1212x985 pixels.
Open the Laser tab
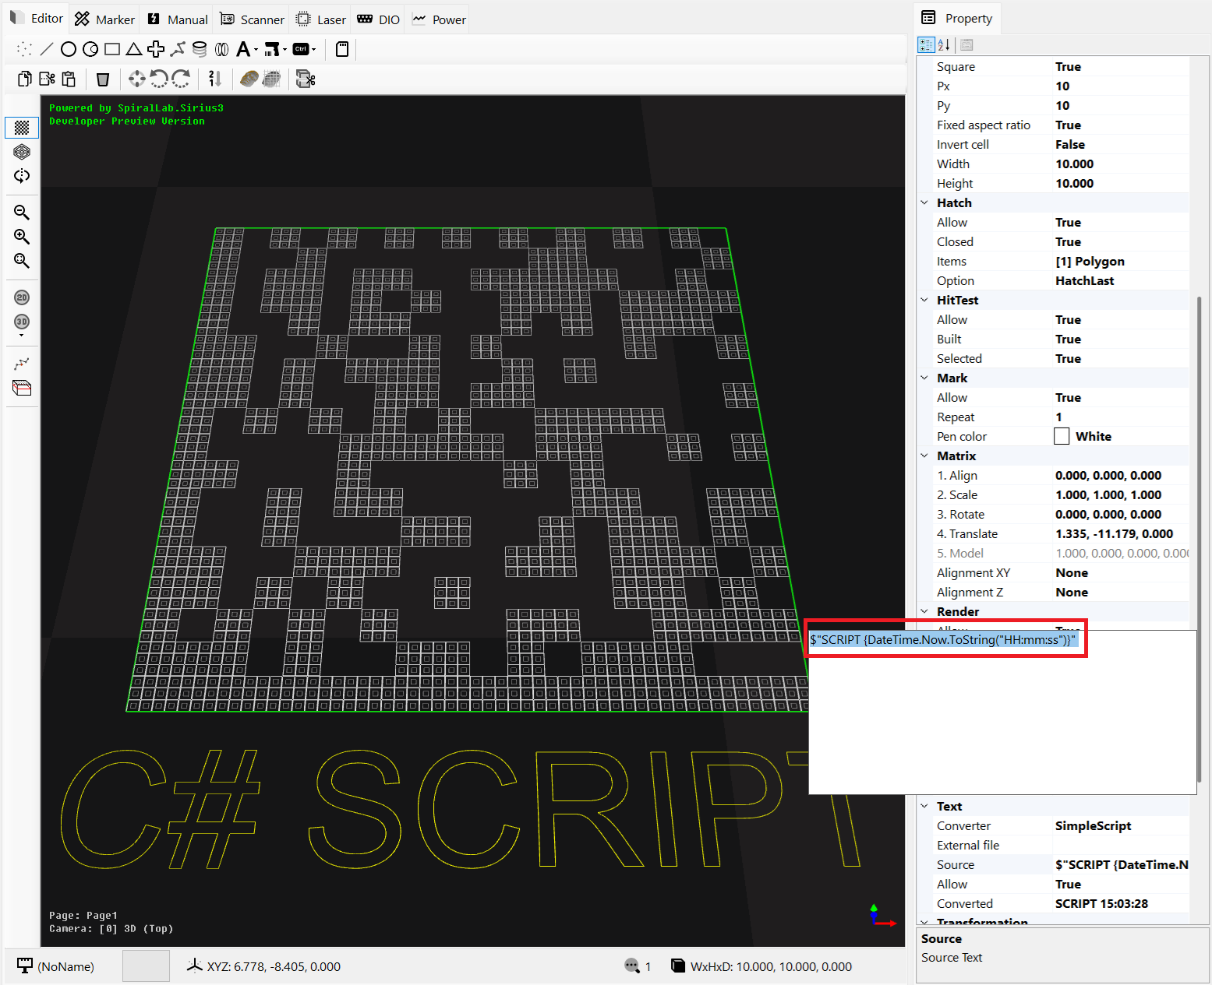click(x=321, y=19)
